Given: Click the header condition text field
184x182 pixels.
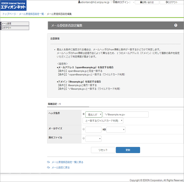Looking at the screenshot, I should [126, 114].
